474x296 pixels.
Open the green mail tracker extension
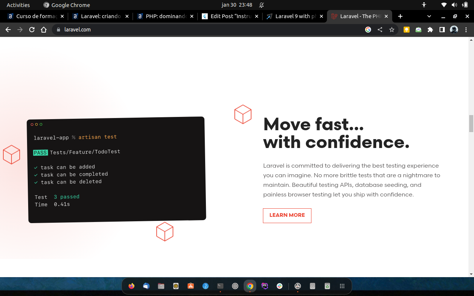click(x=418, y=30)
